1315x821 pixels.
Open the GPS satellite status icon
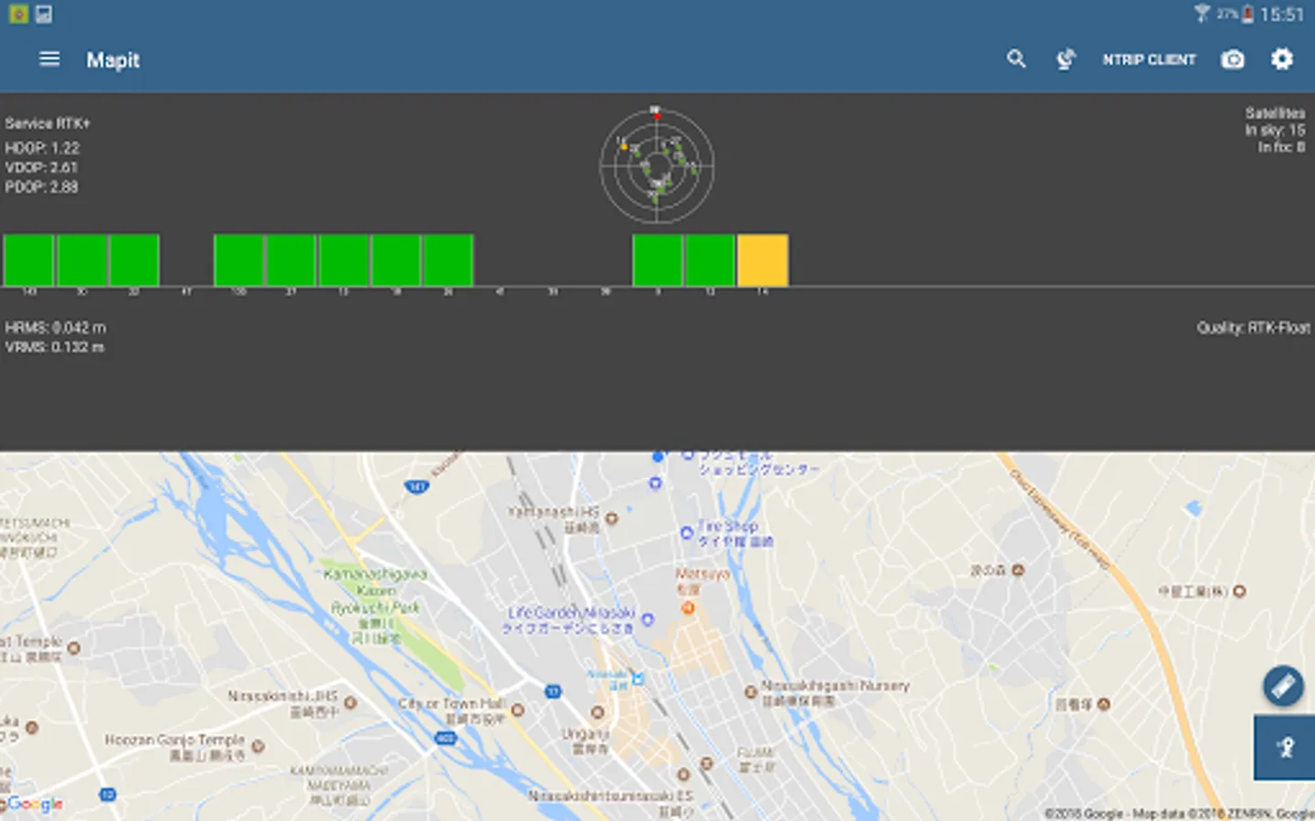1066,59
